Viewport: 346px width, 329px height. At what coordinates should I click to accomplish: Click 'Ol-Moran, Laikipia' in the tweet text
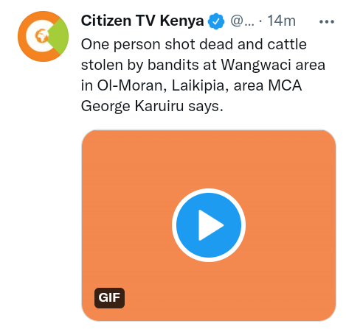tap(163, 86)
